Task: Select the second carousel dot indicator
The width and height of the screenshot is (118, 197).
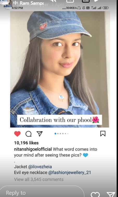Action: (58, 134)
